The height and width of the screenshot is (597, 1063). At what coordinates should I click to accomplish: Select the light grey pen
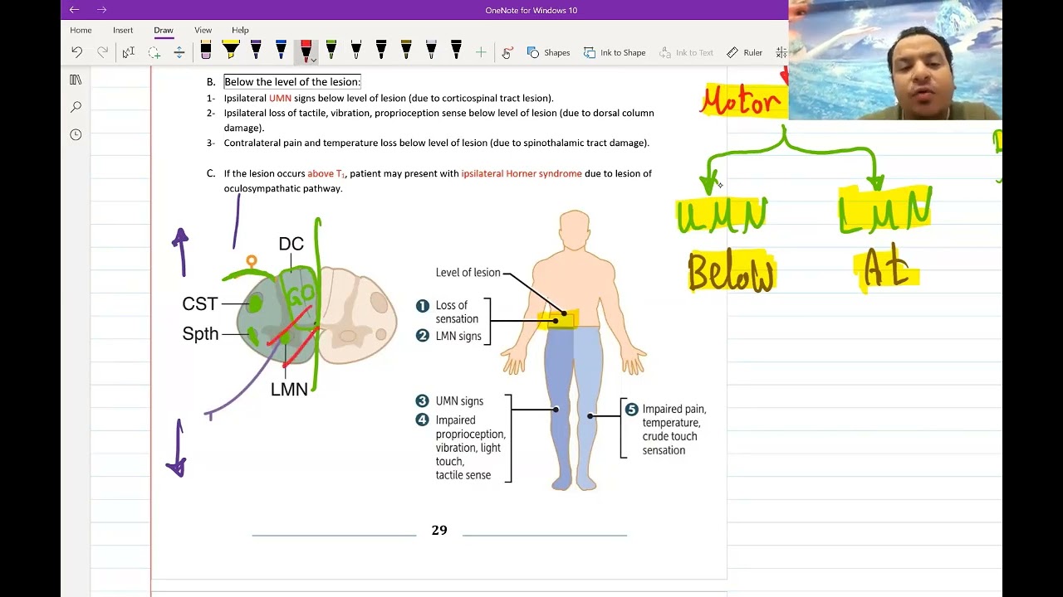coord(431,51)
